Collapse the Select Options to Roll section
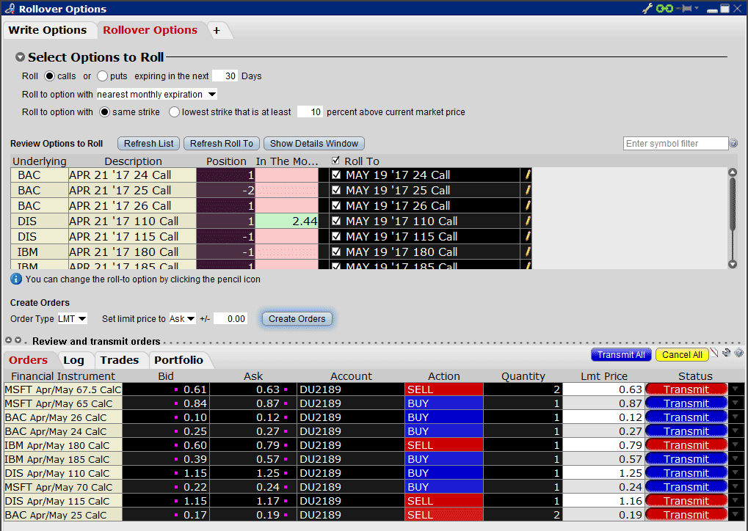The image size is (748, 531). (x=20, y=57)
